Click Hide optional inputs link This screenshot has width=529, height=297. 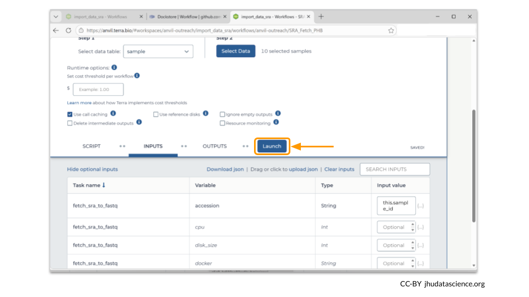coord(93,169)
